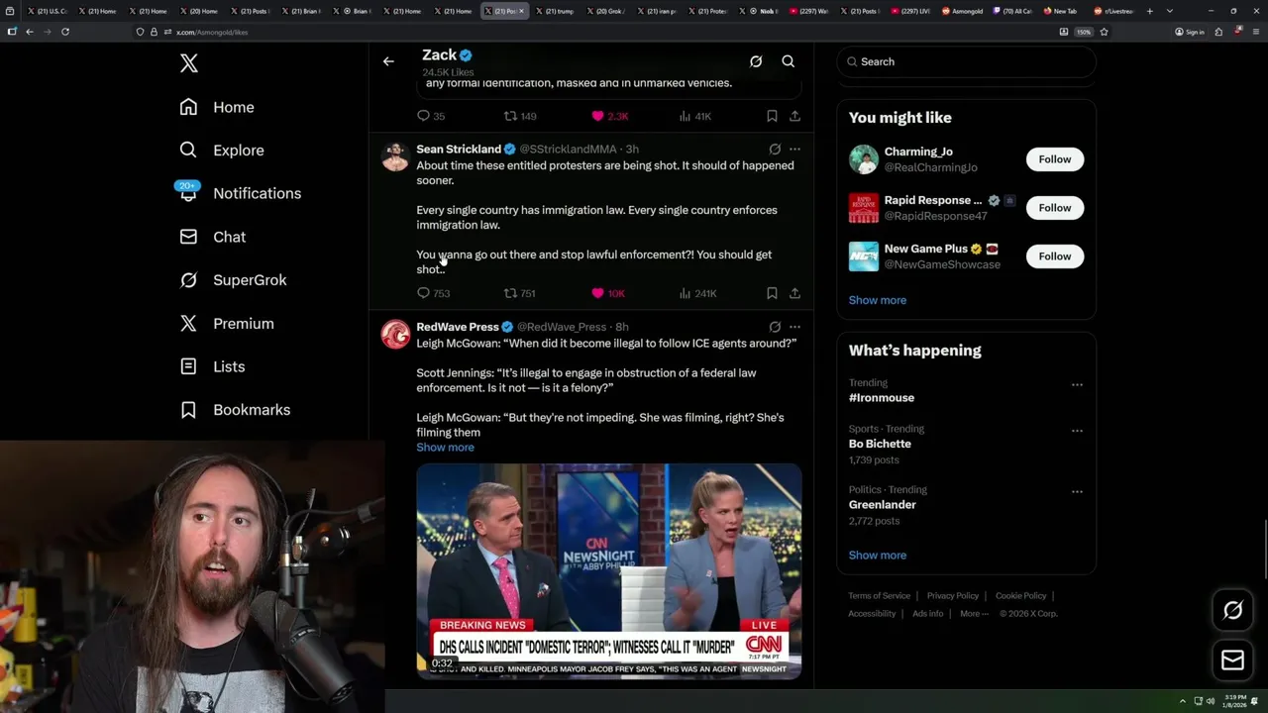Open Greenlander trending topic
Image resolution: width=1268 pixels, height=713 pixels.
coord(883,505)
